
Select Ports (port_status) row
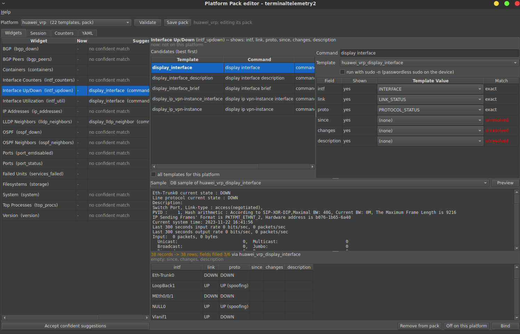75,164
